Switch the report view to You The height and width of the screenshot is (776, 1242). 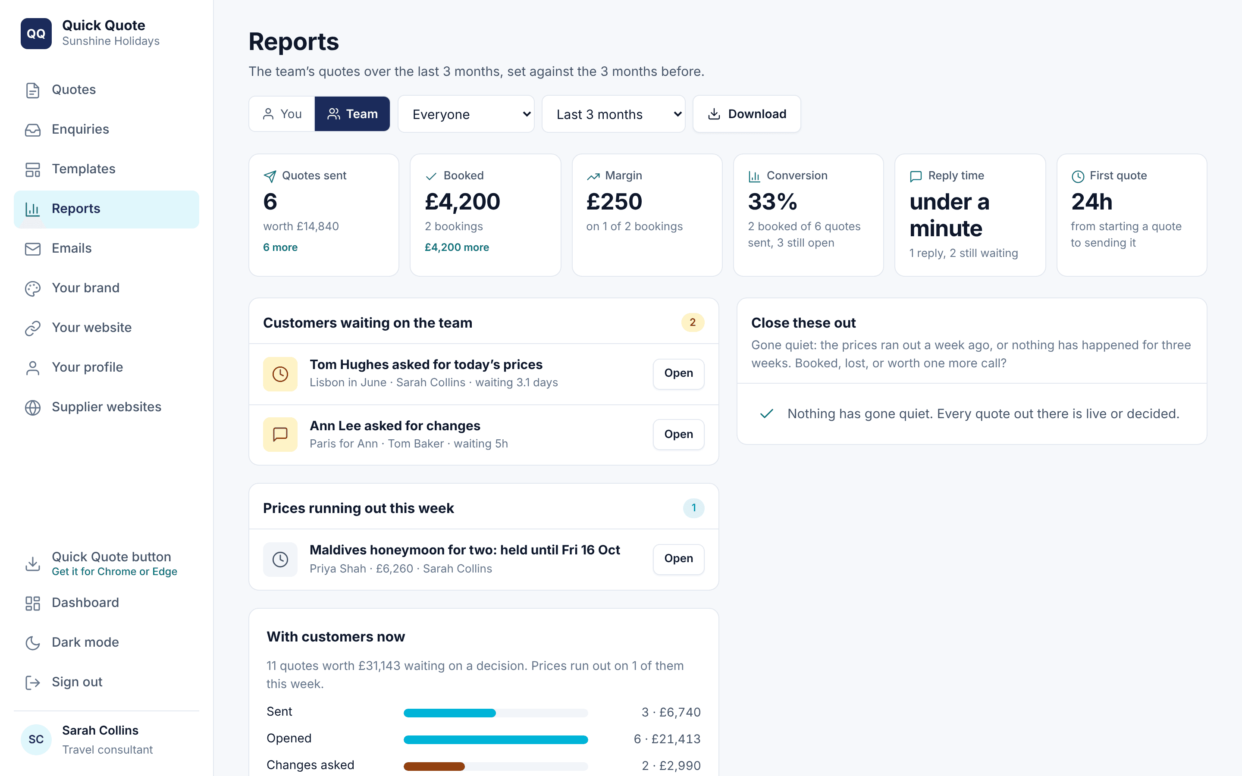pos(282,114)
